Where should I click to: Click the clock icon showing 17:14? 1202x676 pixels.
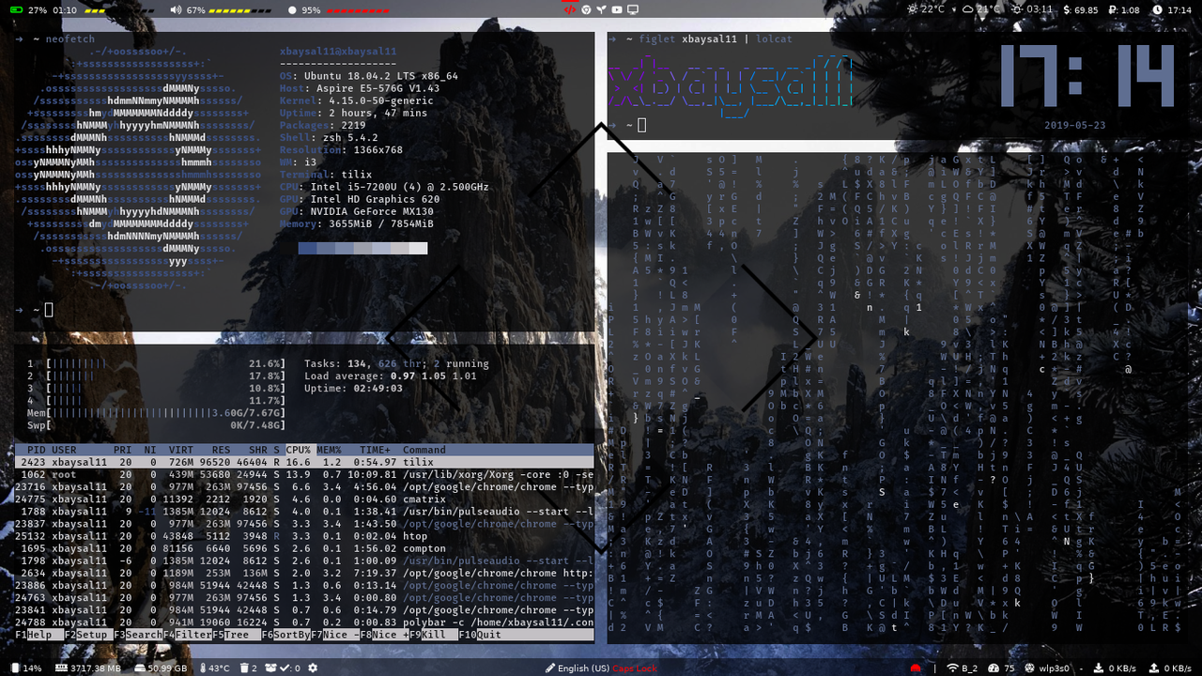tap(1156, 9)
